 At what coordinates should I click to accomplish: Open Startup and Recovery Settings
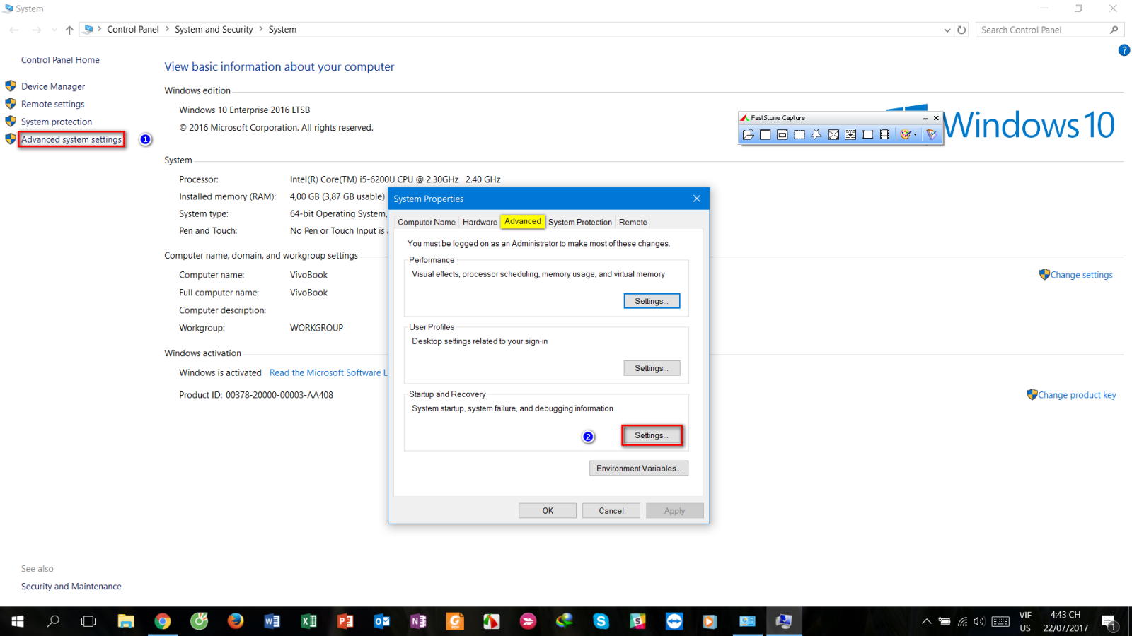(652, 435)
